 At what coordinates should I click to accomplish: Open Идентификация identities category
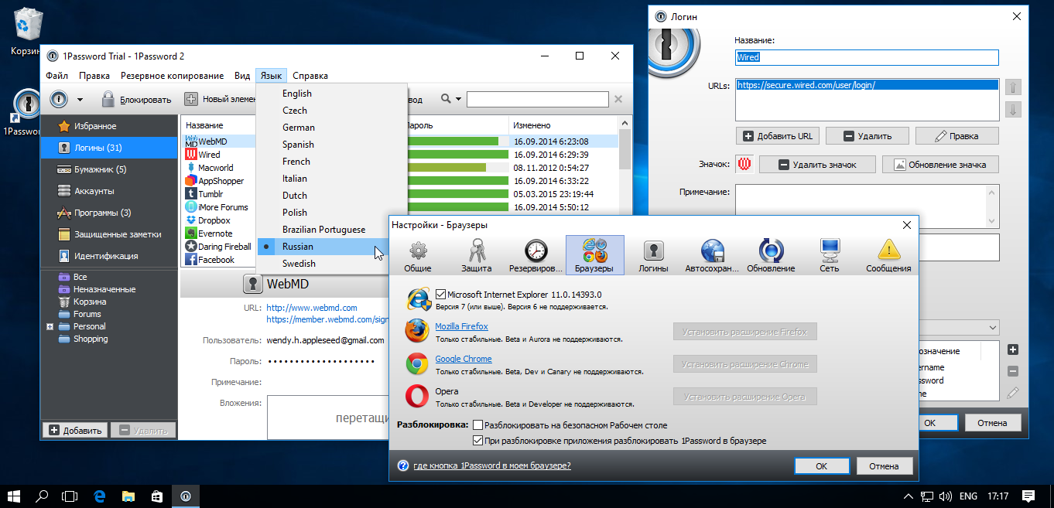(109, 256)
